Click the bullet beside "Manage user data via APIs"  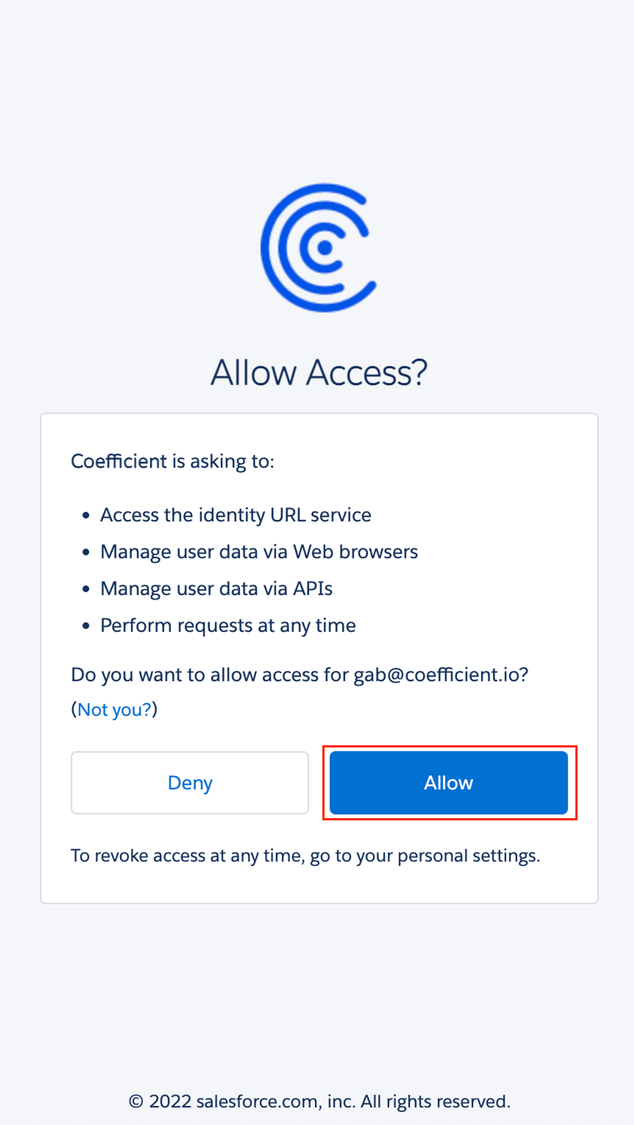(86, 589)
